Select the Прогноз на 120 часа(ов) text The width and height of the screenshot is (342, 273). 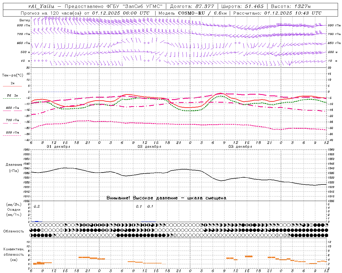(52, 13)
